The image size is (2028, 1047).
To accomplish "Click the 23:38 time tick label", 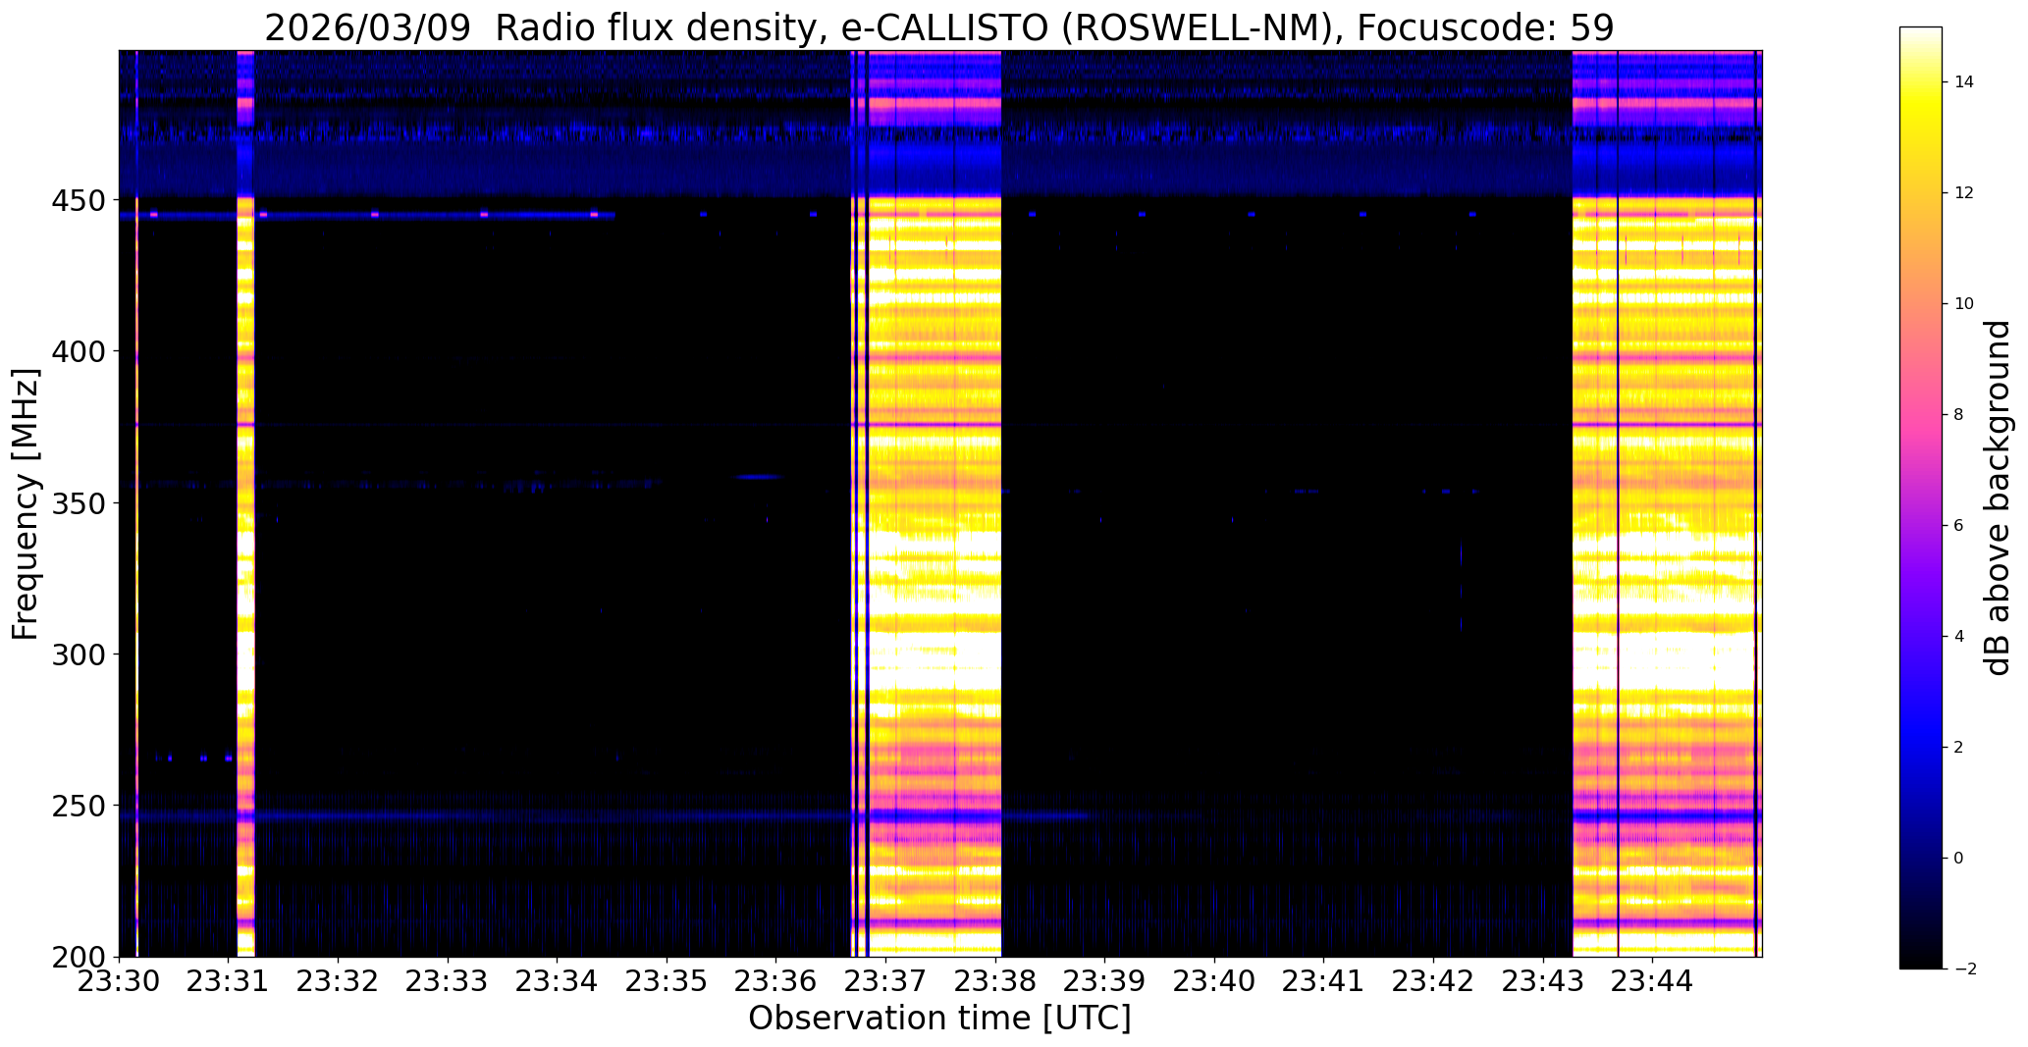I will (995, 980).
